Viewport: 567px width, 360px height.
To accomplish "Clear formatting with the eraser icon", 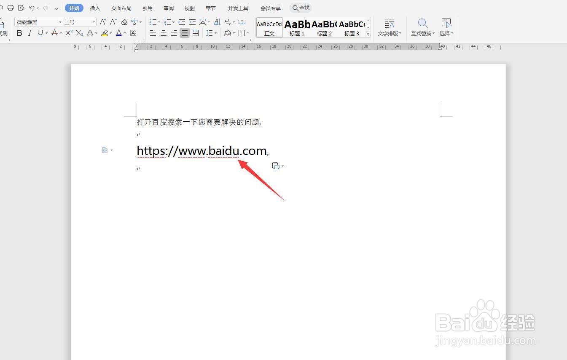I will coord(124,22).
